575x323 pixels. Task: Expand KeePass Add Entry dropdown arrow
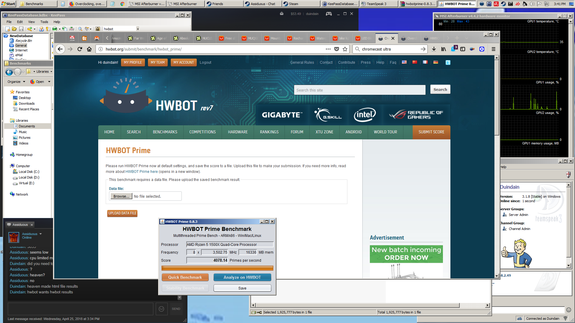coord(34,29)
